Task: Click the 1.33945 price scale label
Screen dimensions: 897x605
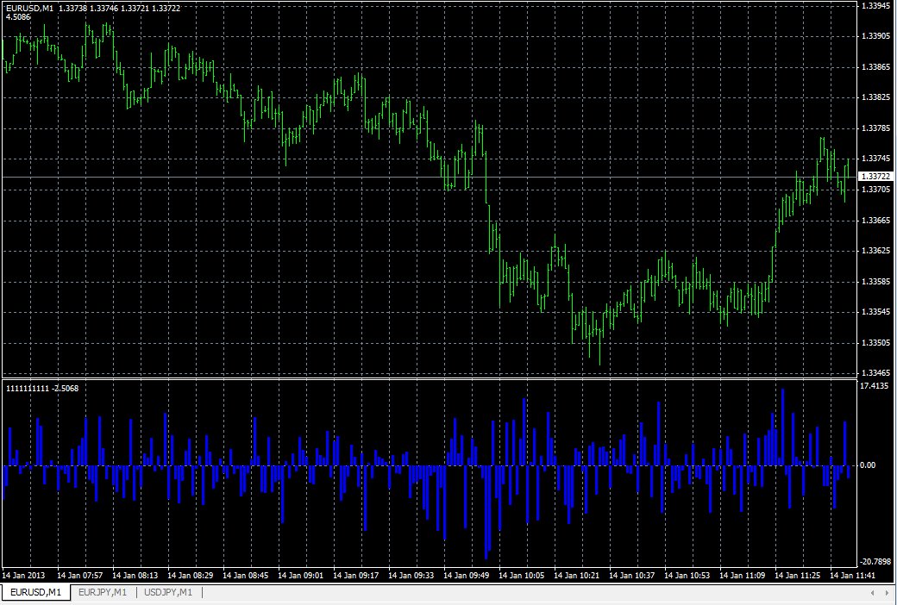Action: pyautogui.click(x=875, y=5)
